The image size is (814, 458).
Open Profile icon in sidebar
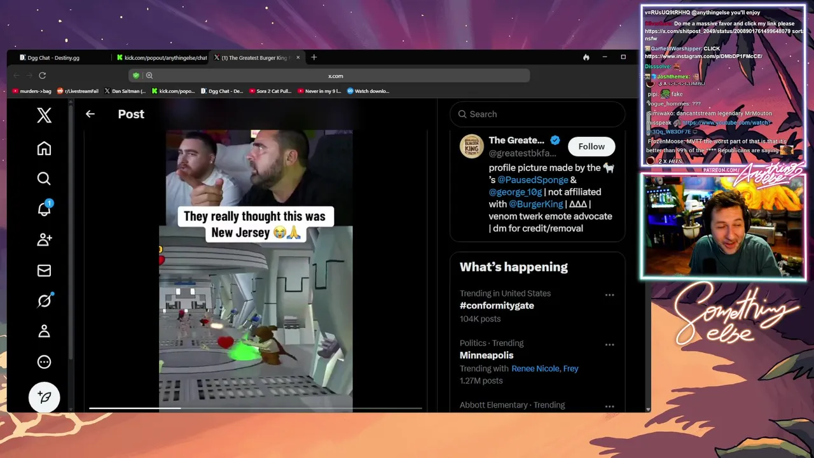coord(44,331)
